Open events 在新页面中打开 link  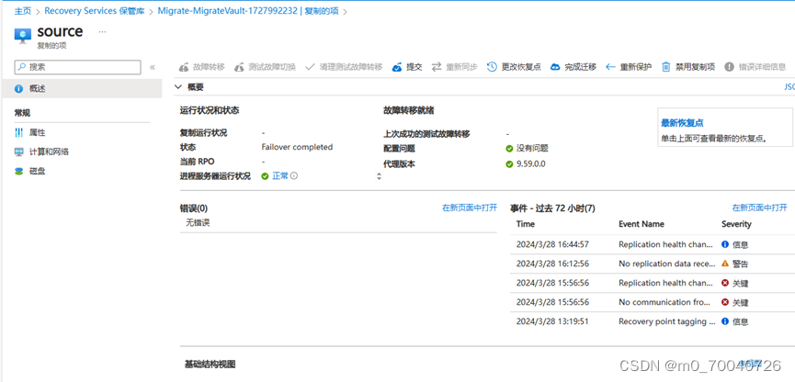click(759, 208)
